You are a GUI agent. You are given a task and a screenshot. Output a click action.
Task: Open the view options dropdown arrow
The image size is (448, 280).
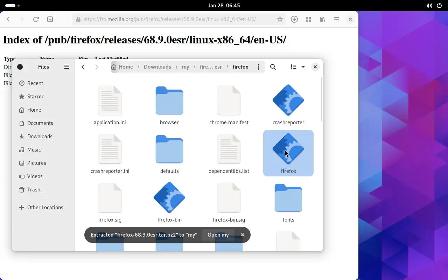303,67
